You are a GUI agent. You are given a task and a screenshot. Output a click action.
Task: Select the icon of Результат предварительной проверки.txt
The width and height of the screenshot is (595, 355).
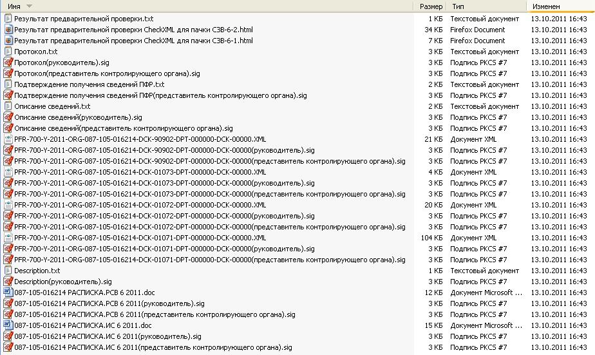[8, 19]
